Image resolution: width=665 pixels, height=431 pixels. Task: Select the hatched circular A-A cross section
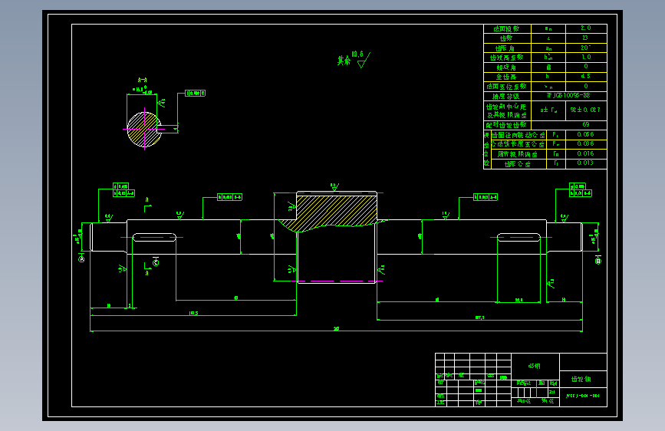click(144, 129)
